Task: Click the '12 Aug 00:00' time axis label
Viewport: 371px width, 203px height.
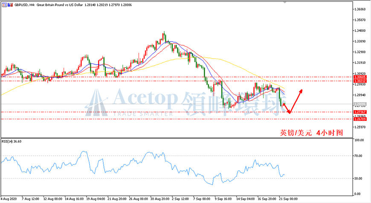Action: (53, 199)
